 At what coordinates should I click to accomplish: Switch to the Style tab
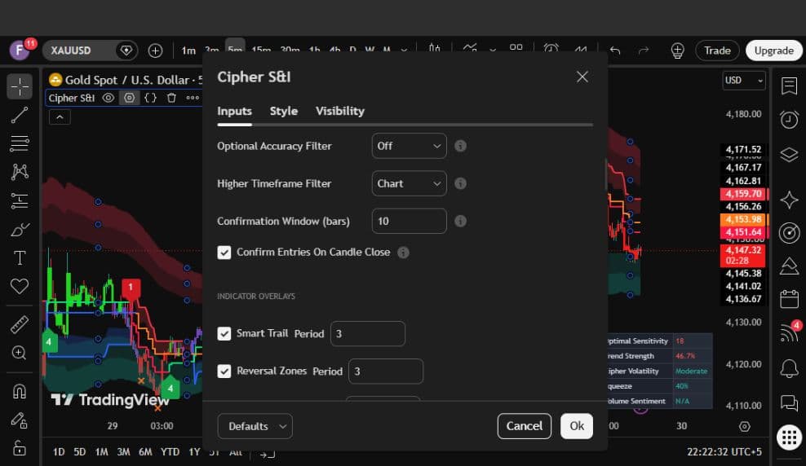(x=284, y=111)
